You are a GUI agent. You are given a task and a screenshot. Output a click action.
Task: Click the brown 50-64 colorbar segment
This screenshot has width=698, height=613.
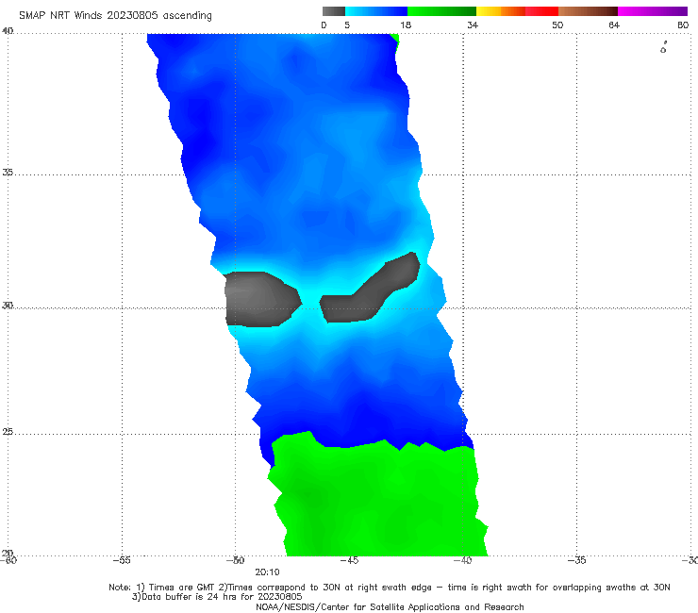588,11
